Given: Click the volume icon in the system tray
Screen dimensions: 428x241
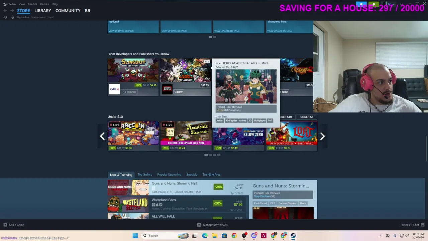Looking at the screenshot, I should tap(407, 236).
